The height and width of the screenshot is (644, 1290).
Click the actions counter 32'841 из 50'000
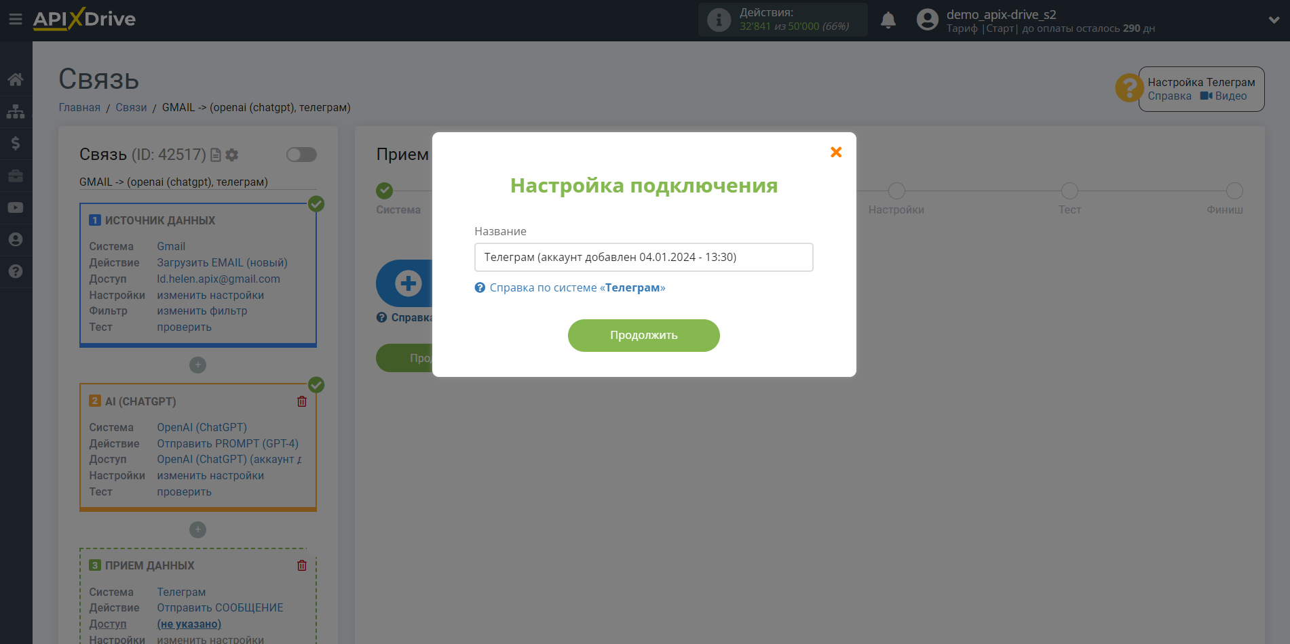click(x=794, y=26)
